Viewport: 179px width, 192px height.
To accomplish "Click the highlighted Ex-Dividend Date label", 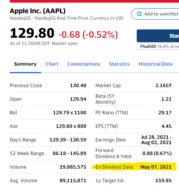I will tap(114, 167).
